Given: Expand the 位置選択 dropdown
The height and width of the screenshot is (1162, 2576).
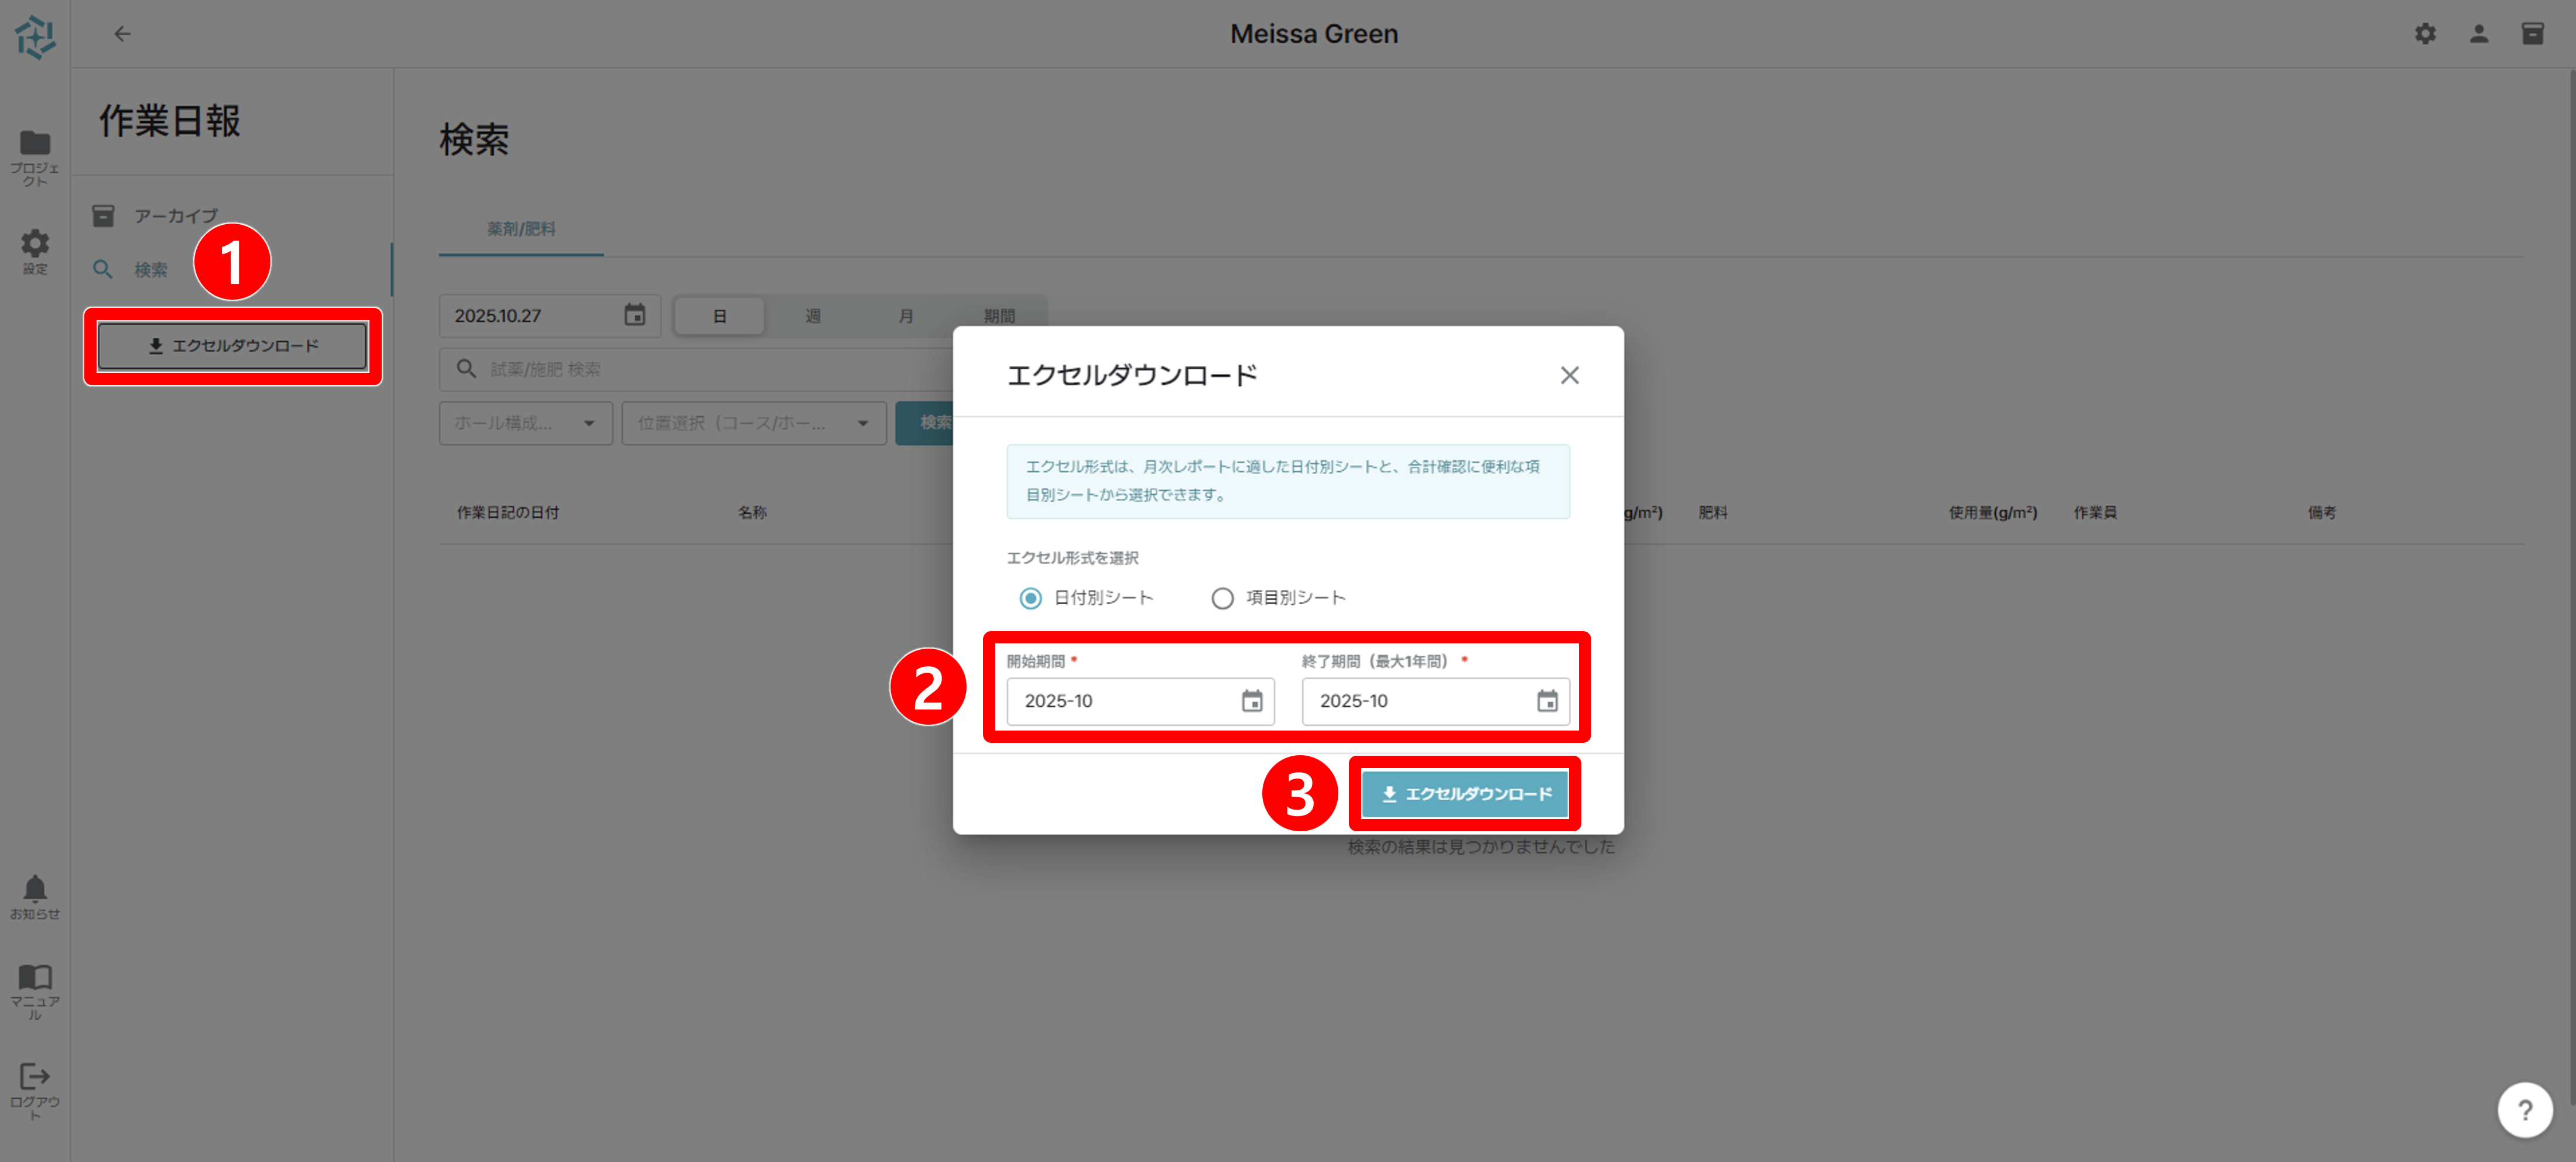Looking at the screenshot, I should click(753, 423).
